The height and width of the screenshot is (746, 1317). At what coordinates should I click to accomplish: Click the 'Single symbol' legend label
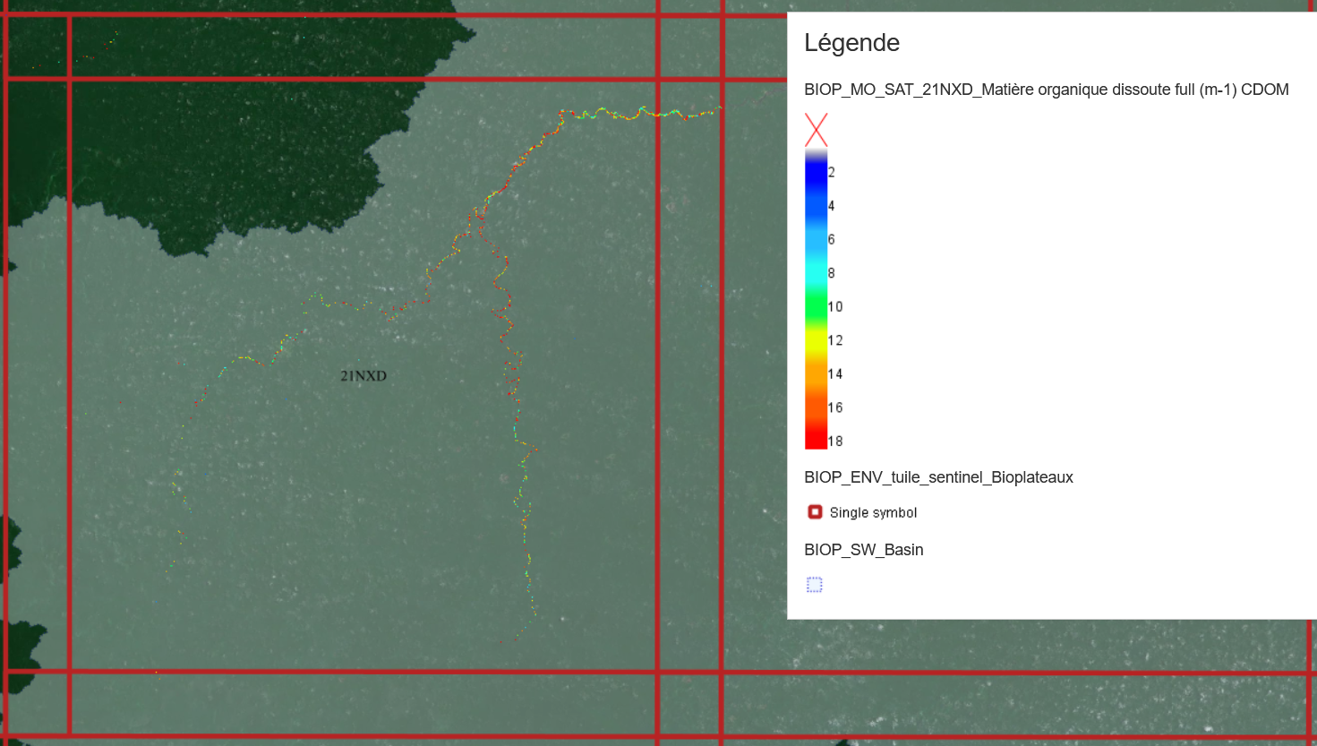click(873, 513)
